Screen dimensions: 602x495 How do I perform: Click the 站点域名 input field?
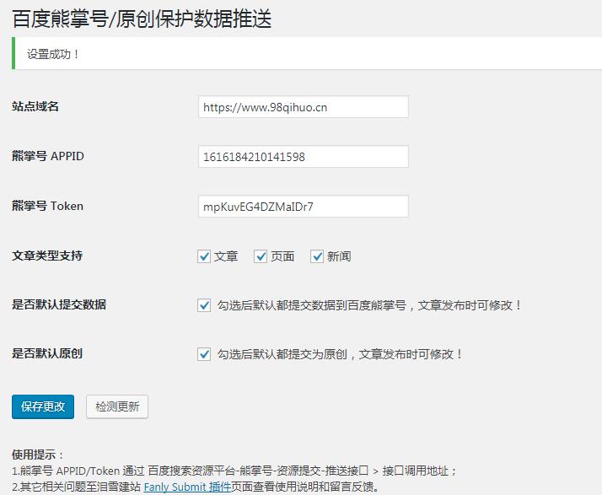(x=304, y=107)
